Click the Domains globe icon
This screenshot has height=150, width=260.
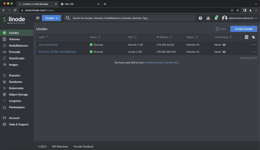point(4,75)
